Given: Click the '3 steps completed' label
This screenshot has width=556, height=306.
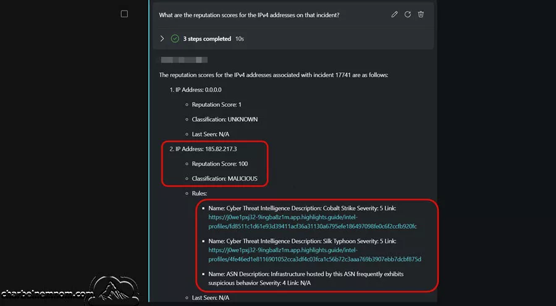Looking at the screenshot, I should pyautogui.click(x=207, y=39).
